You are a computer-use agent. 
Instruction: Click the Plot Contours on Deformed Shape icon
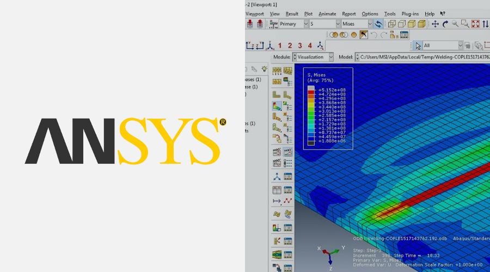[277, 106]
